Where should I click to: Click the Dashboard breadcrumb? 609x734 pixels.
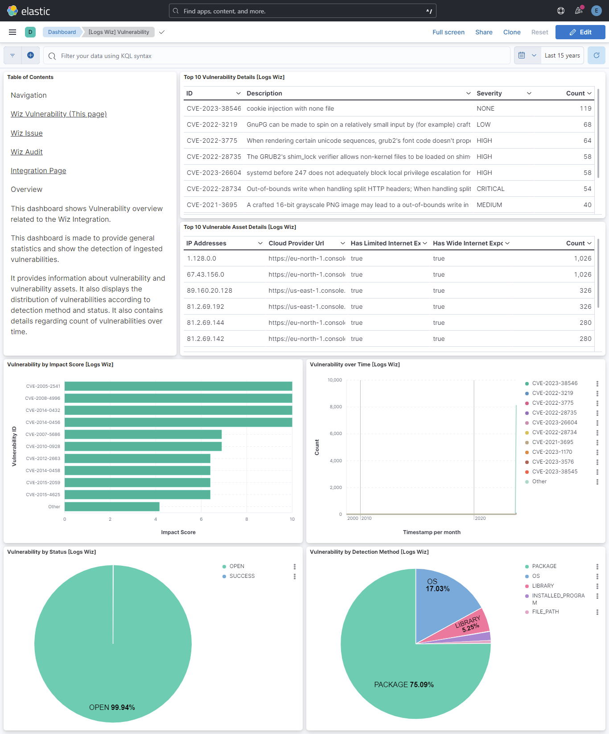[62, 32]
